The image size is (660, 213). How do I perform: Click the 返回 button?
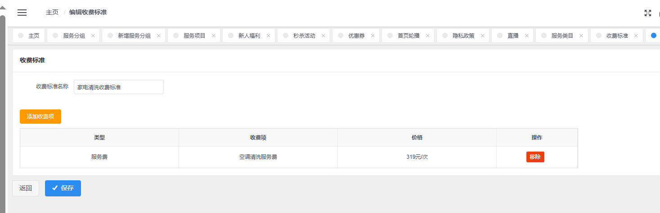click(x=26, y=188)
